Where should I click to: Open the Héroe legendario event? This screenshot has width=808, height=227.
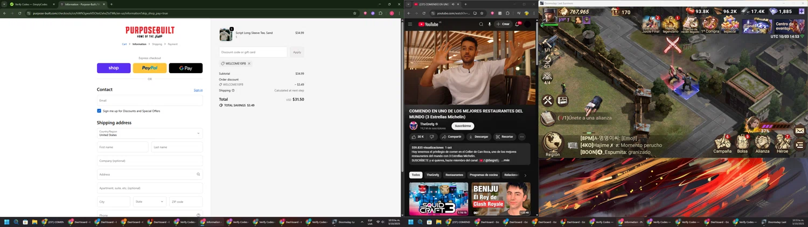670,25
